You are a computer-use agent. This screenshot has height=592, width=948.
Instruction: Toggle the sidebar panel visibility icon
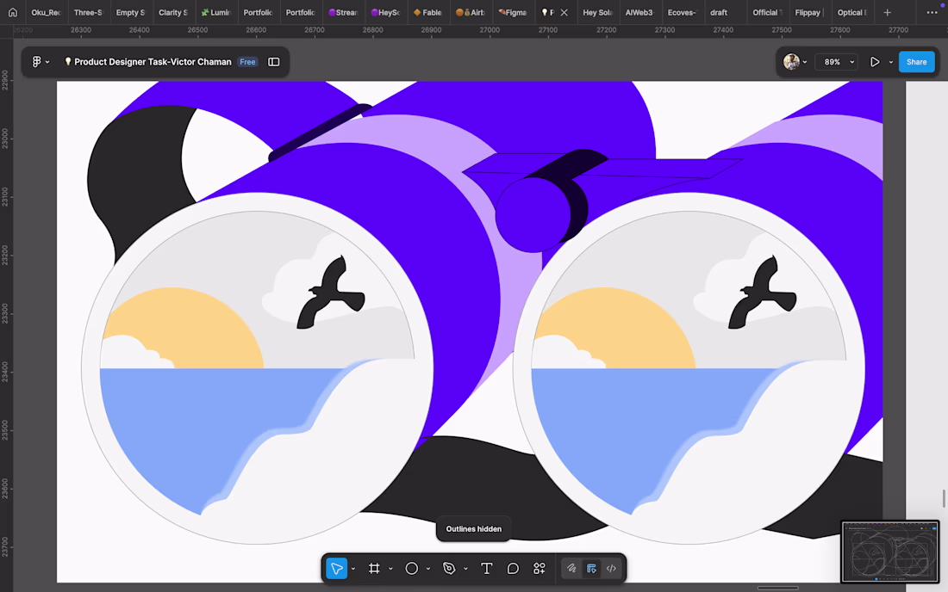(274, 62)
